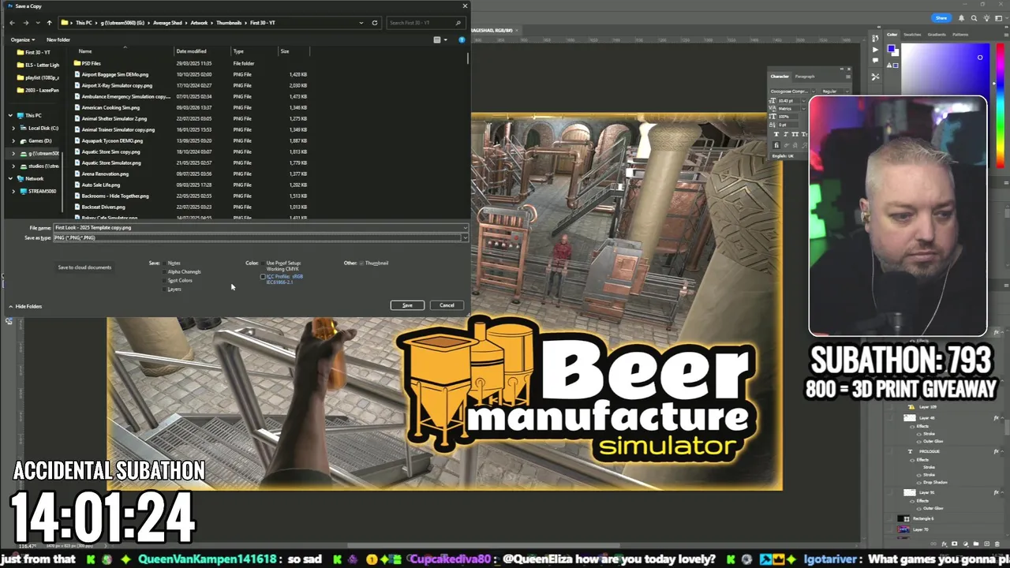
Task: Open the font family dropdown
Action: pos(814,91)
